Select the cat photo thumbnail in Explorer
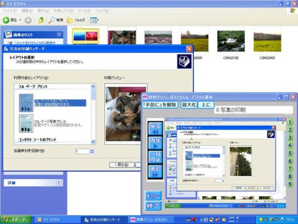298x224 pixels. pyautogui.click(x=122, y=37)
